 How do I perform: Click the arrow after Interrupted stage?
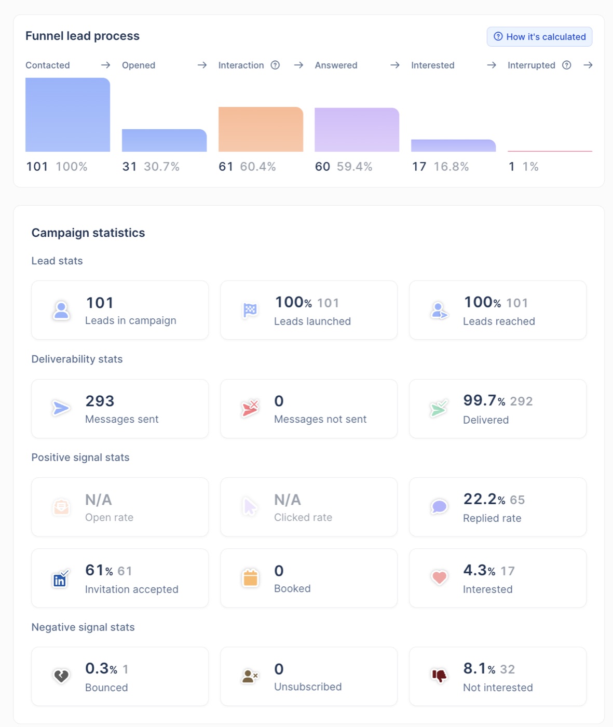588,65
